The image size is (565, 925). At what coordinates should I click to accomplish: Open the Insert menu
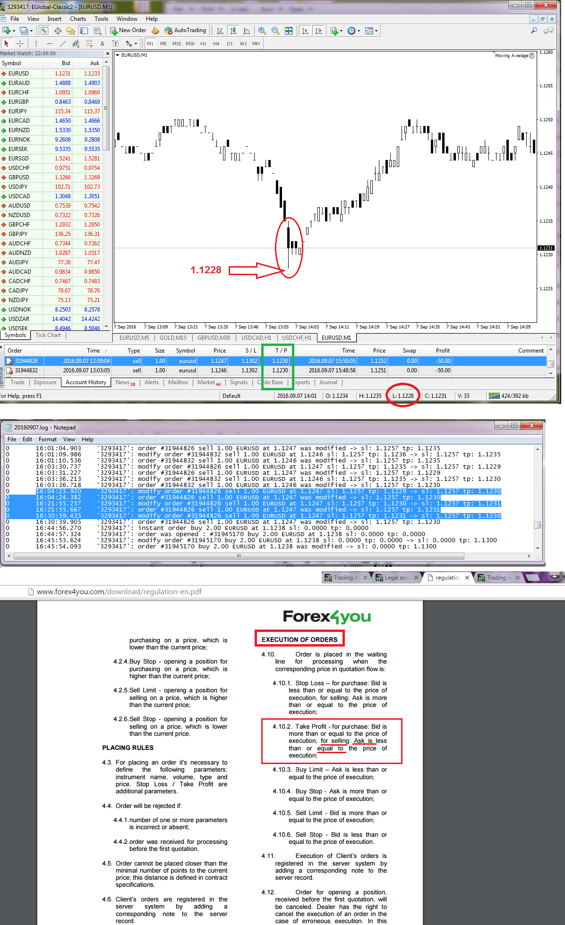point(54,19)
